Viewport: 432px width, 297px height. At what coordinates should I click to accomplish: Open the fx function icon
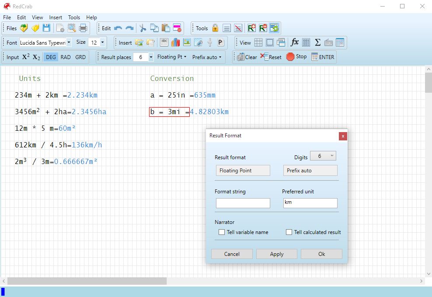click(295, 42)
